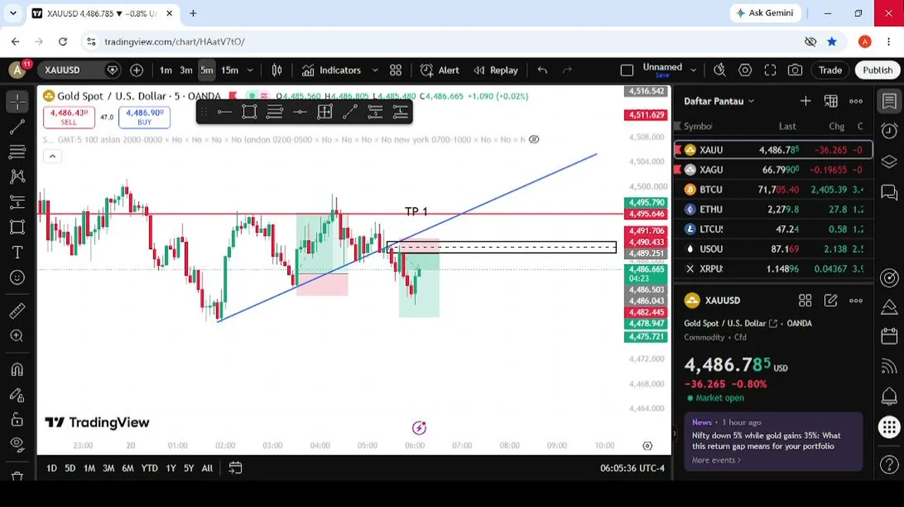Toggle stay in drawing mode
904x507 pixels.
(x=18, y=394)
